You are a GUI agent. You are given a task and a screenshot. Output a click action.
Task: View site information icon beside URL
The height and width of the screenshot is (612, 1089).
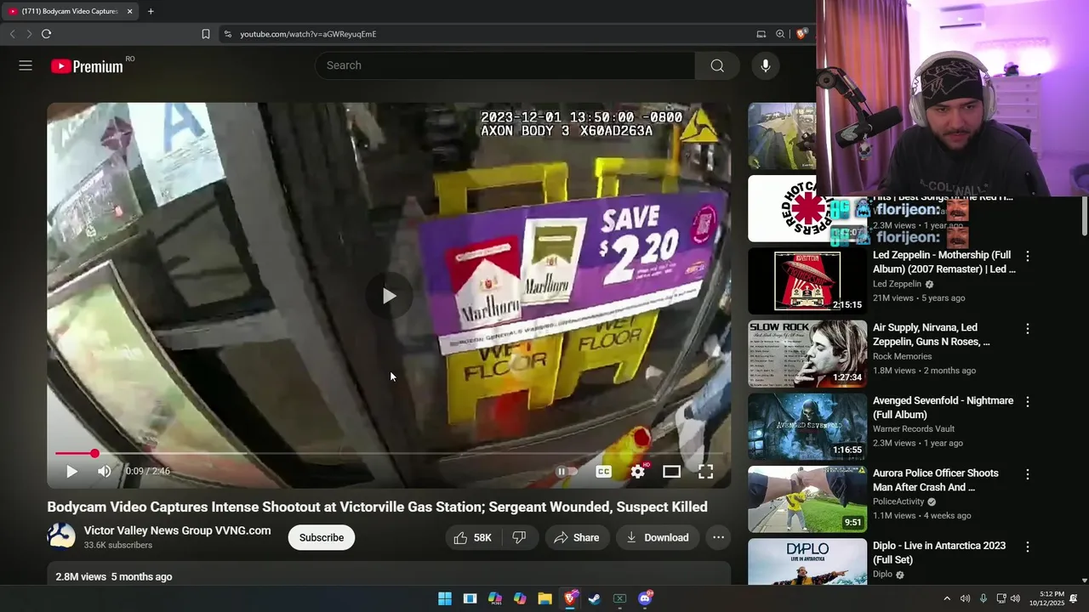tap(227, 34)
